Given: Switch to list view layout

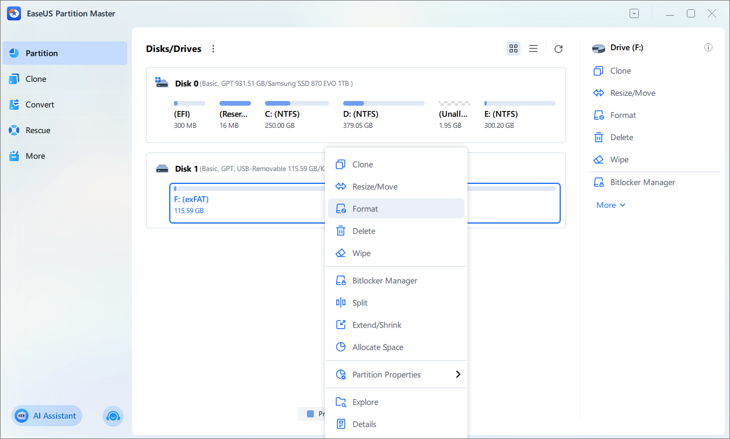Looking at the screenshot, I should click(x=533, y=49).
